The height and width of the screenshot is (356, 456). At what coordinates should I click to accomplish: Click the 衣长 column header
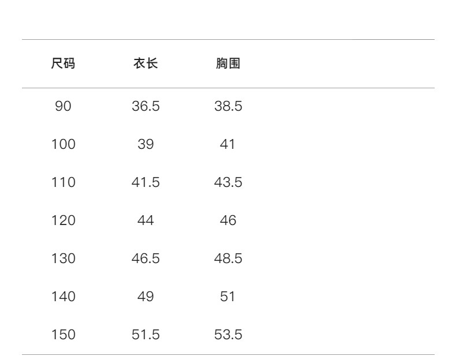coord(145,64)
